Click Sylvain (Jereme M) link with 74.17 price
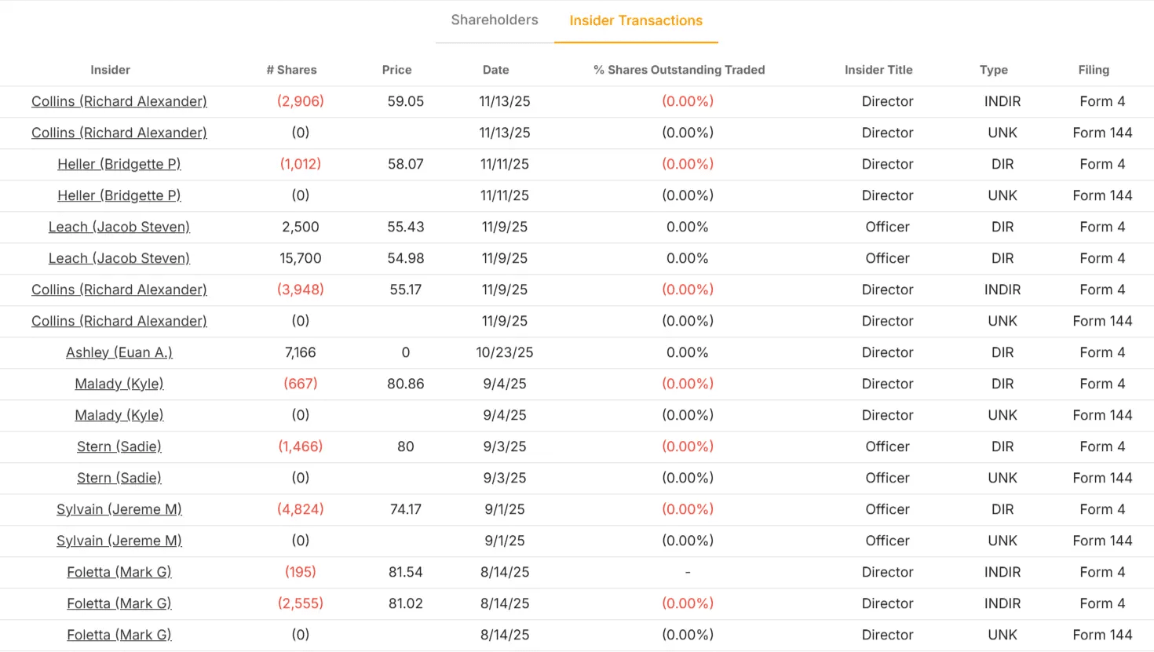 pyautogui.click(x=119, y=509)
